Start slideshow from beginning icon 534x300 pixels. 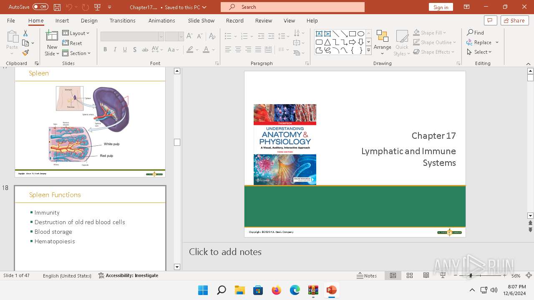tap(98, 7)
